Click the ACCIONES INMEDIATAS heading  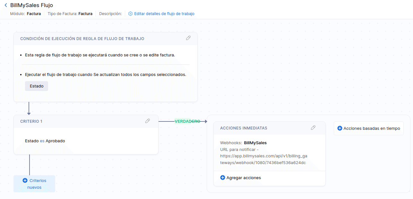coord(244,128)
